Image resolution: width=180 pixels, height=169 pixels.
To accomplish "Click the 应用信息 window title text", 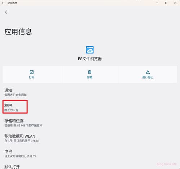I will click(12, 3).
